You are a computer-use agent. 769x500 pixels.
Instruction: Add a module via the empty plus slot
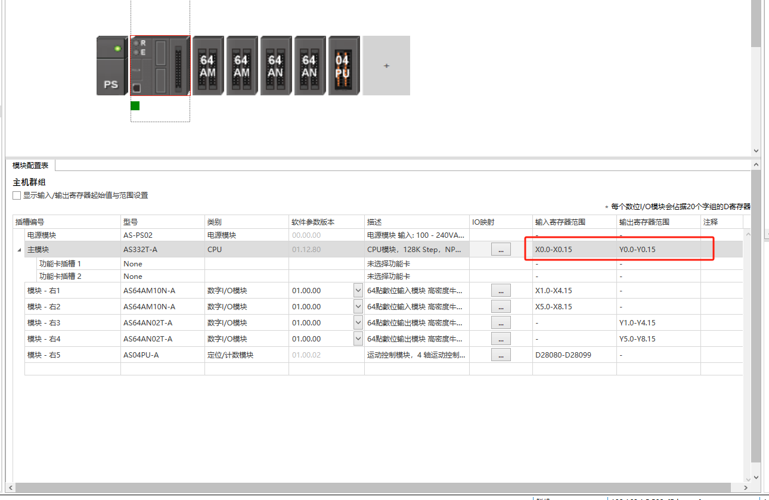(386, 66)
